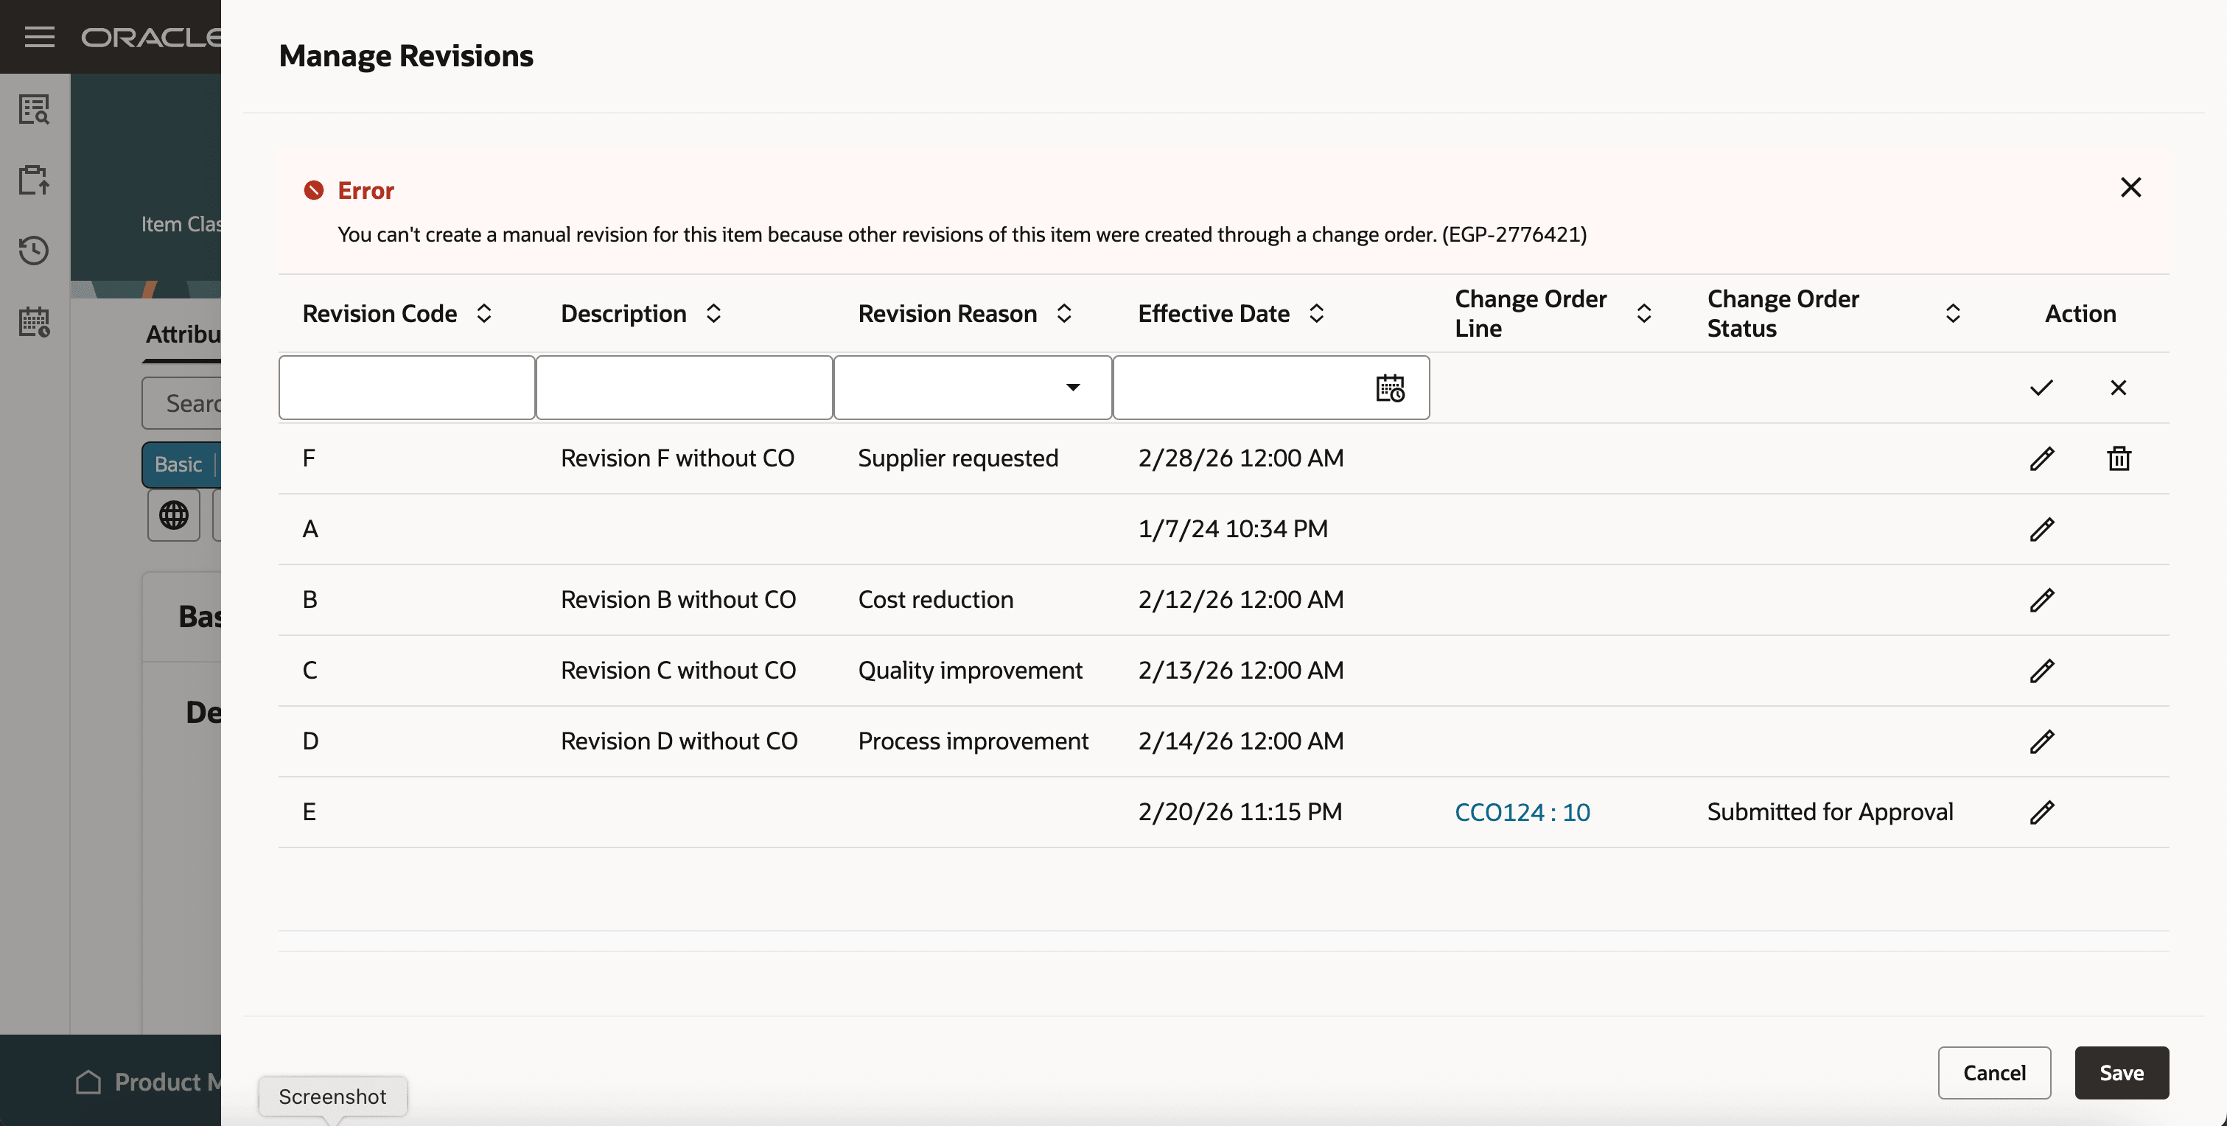Sort by Effective Date column
This screenshot has width=2227, height=1126.
(1316, 313)
